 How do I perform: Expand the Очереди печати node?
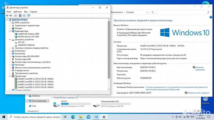(x=10, y=70)
